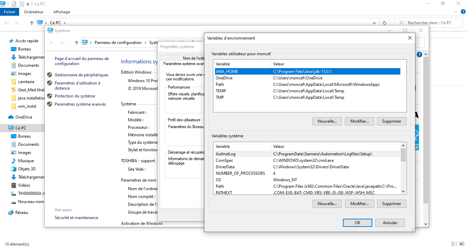The width and height of the screenshot is (467, 248).
Task: Click Modifier for system variables
Action: [360, 204]
